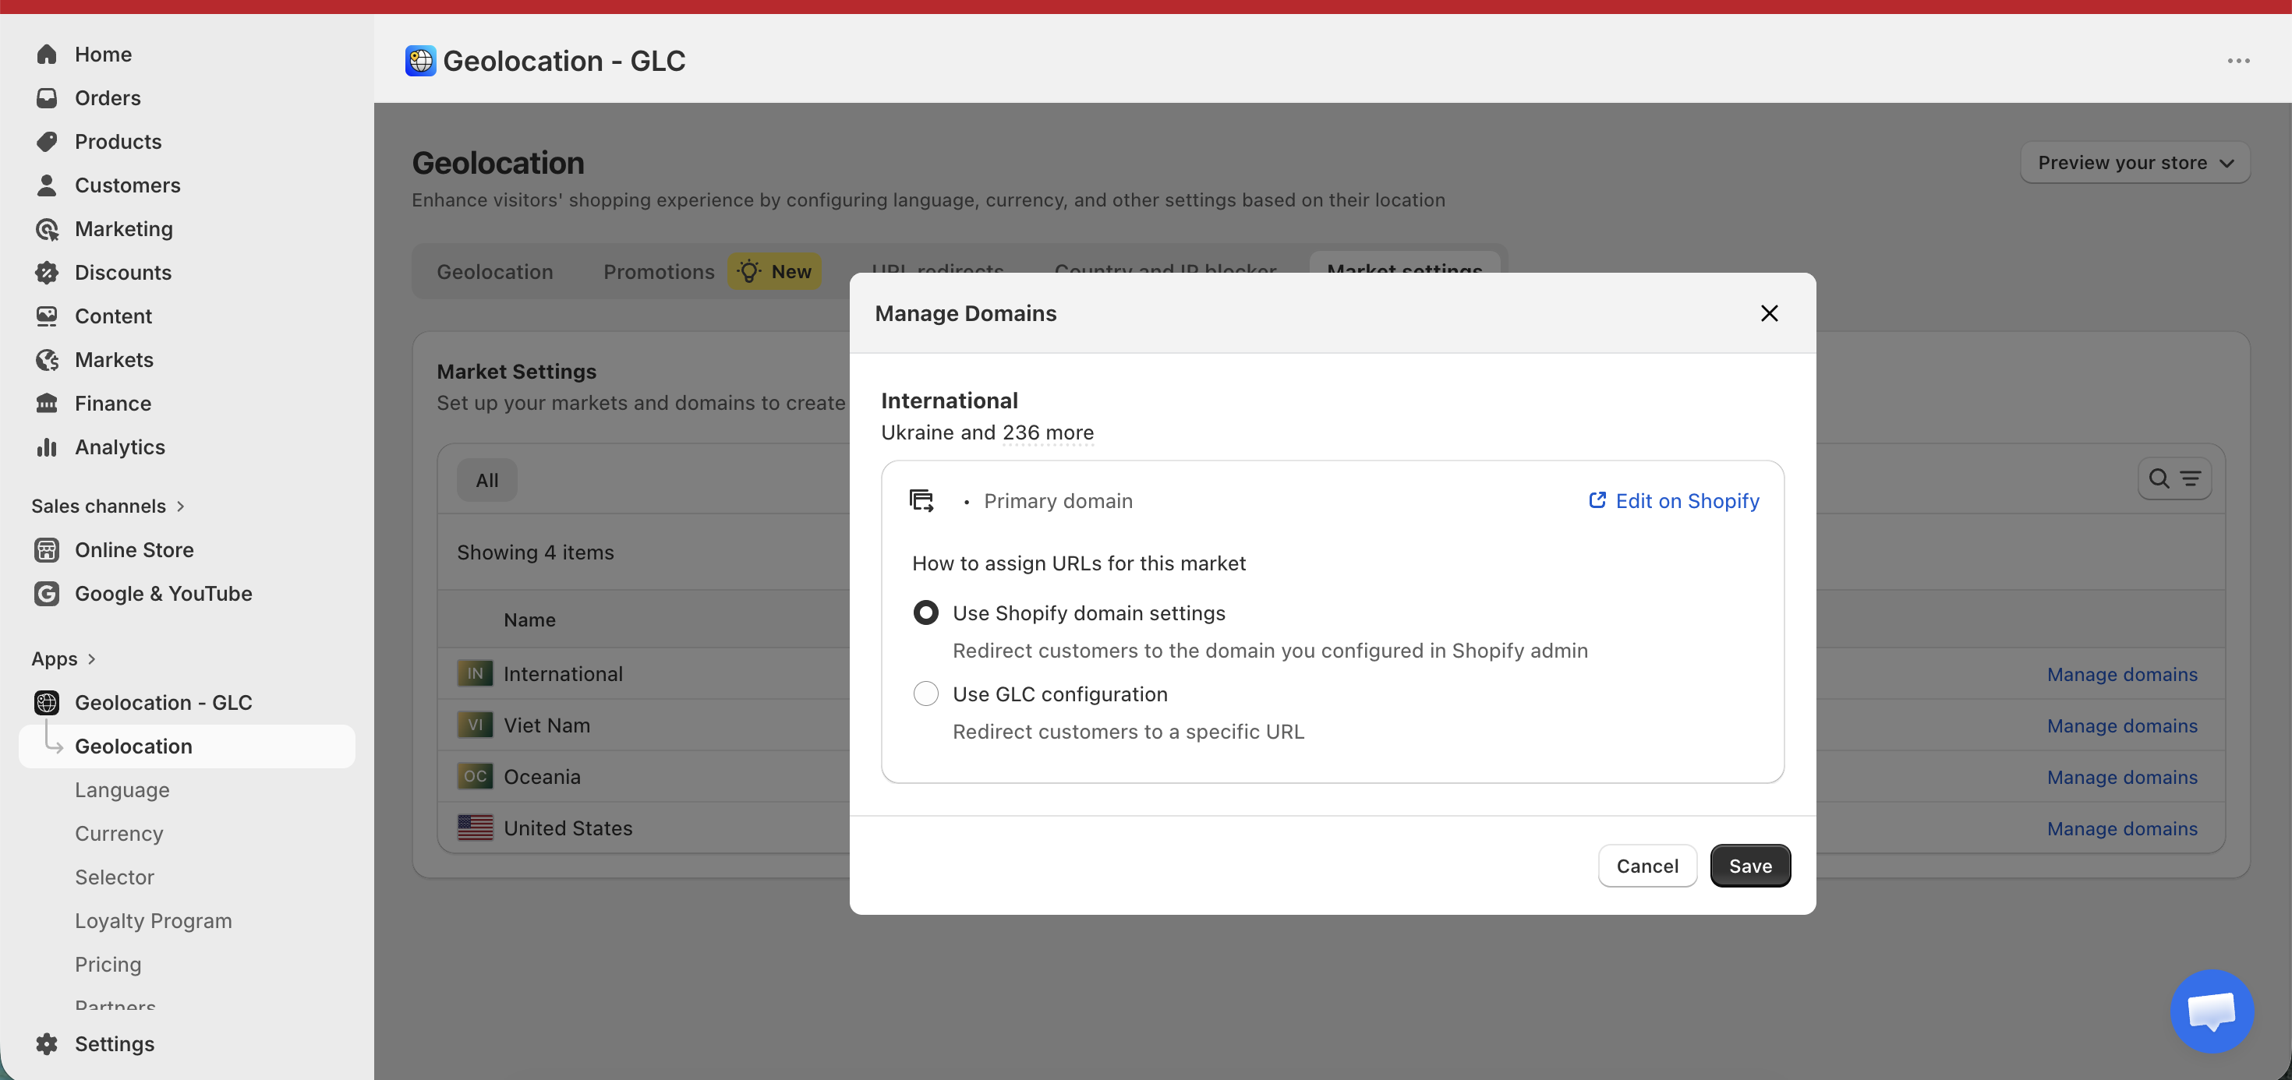Click the United States market name
Screen dimensions: 2292x1080
coord(568,828)
